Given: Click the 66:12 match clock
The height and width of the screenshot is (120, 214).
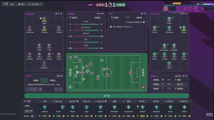Looking at the screenshot, I should (x=90, y=5).
